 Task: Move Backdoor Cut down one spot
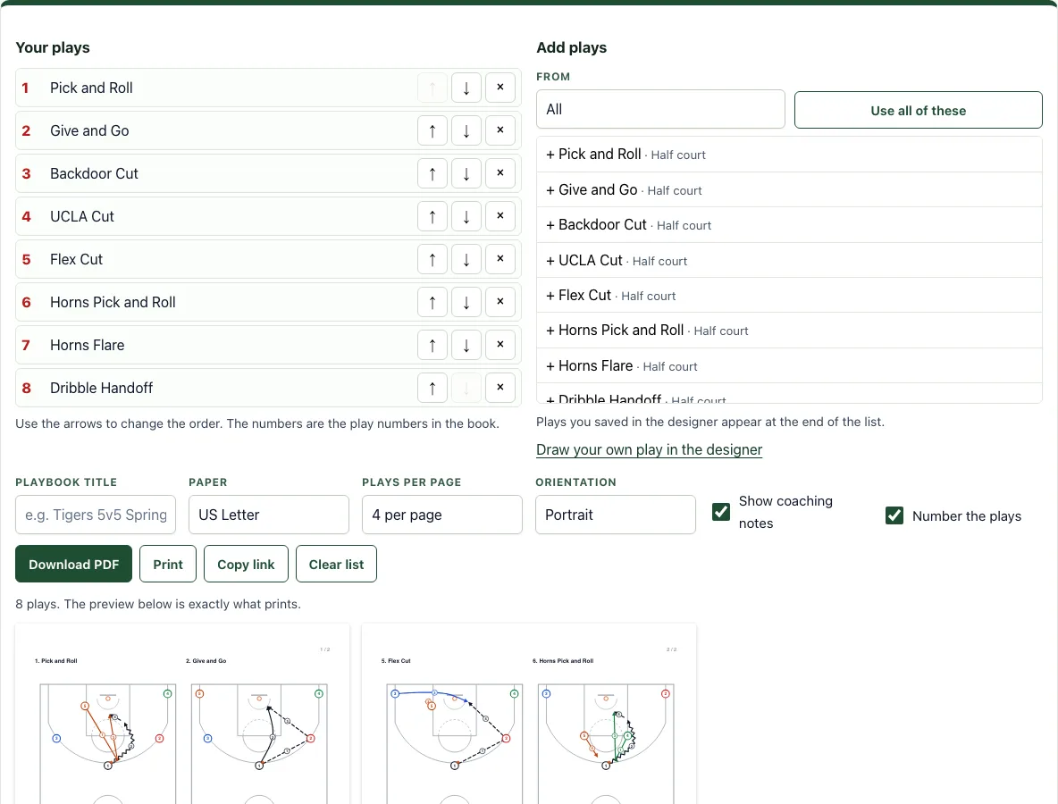point(466,173)
